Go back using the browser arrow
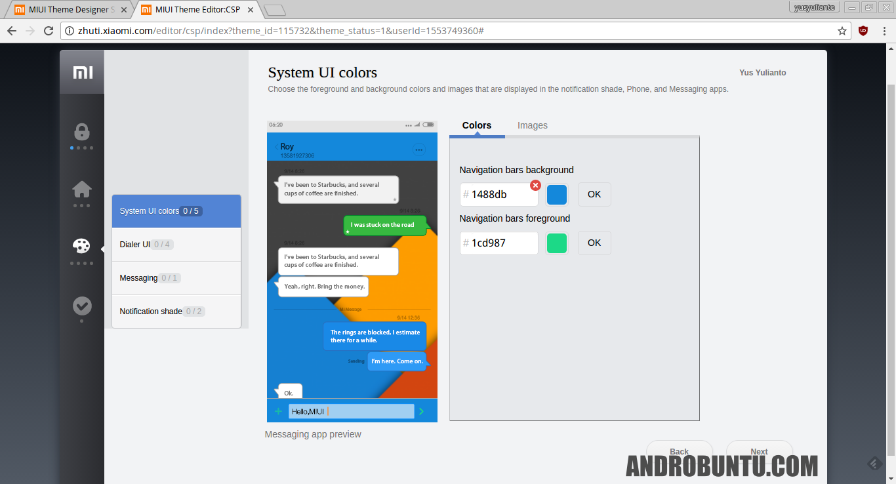Viewport: 896px width, 484px height. (12, 31)
